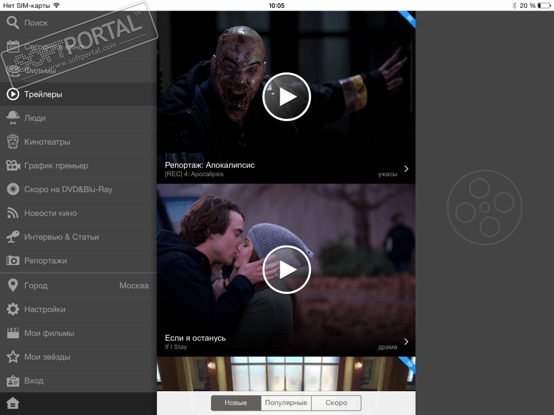Tap the clapperboard icon for Мои фильмы
The width and height of the screenshot is (554, 415).
coord(13,333)
